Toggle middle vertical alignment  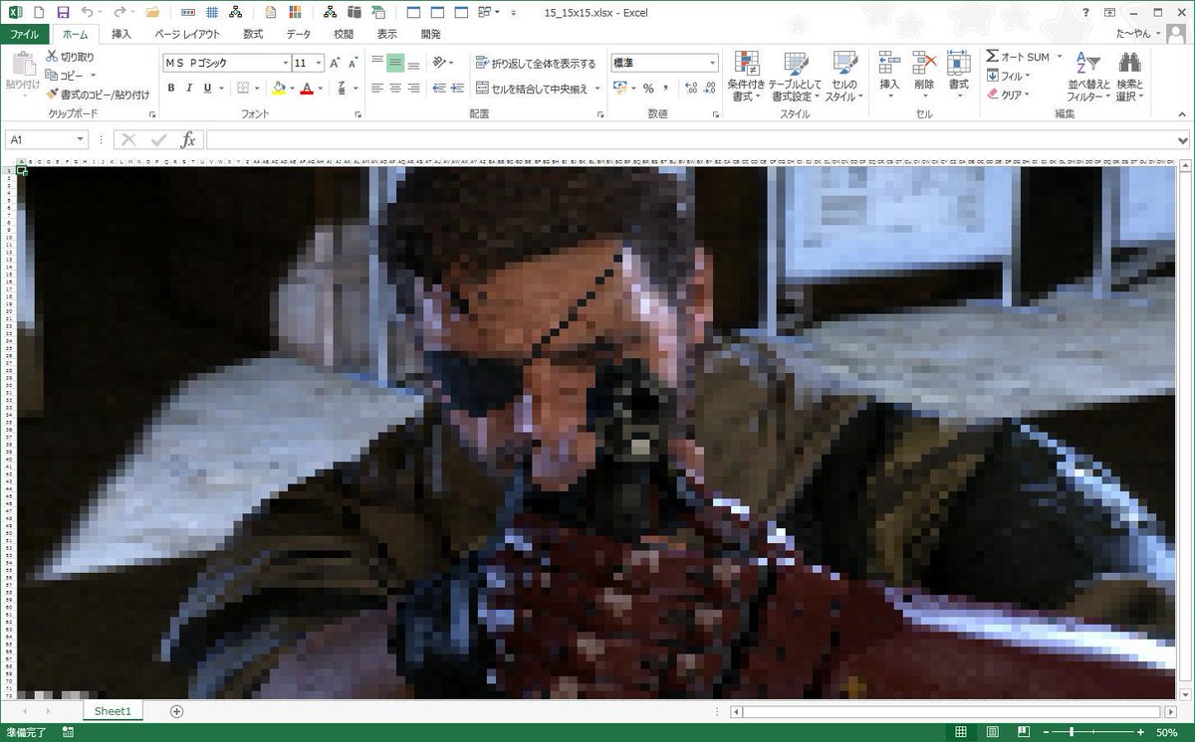click(395, 63)
